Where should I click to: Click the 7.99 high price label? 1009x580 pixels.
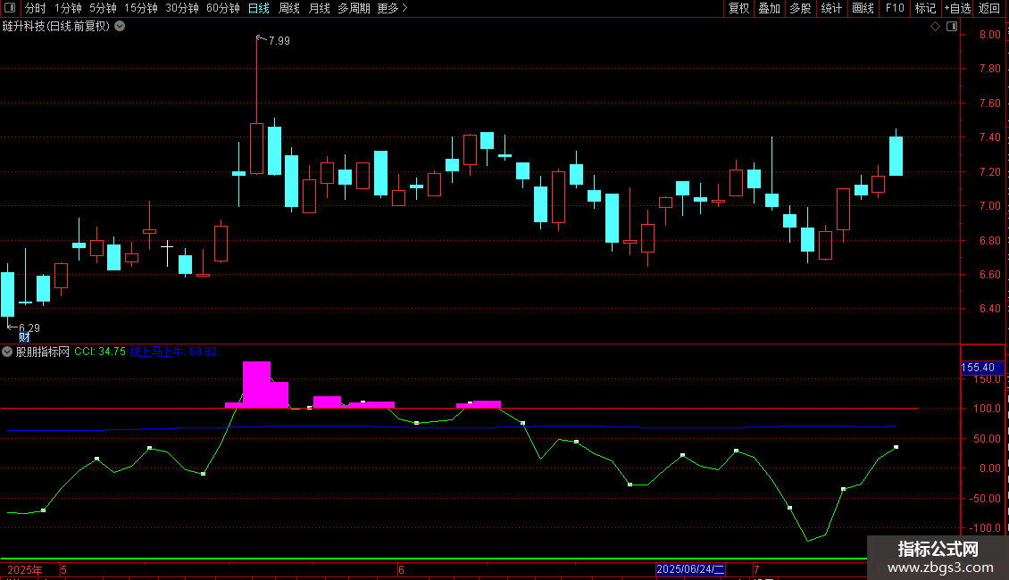(279, 40)
